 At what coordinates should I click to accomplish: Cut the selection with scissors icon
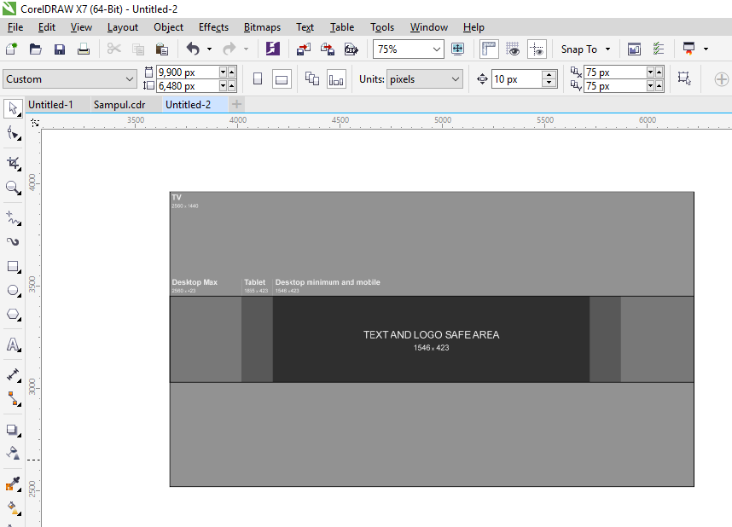pos(114,49)
